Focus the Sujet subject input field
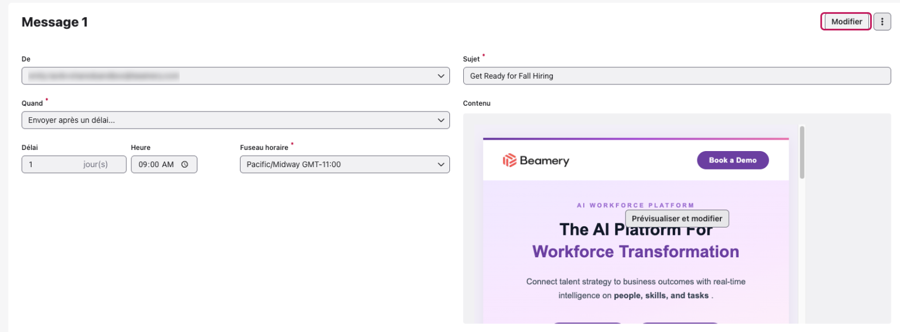Image resolution: width=900 pixels, height=332 pixels. point(677,76)
